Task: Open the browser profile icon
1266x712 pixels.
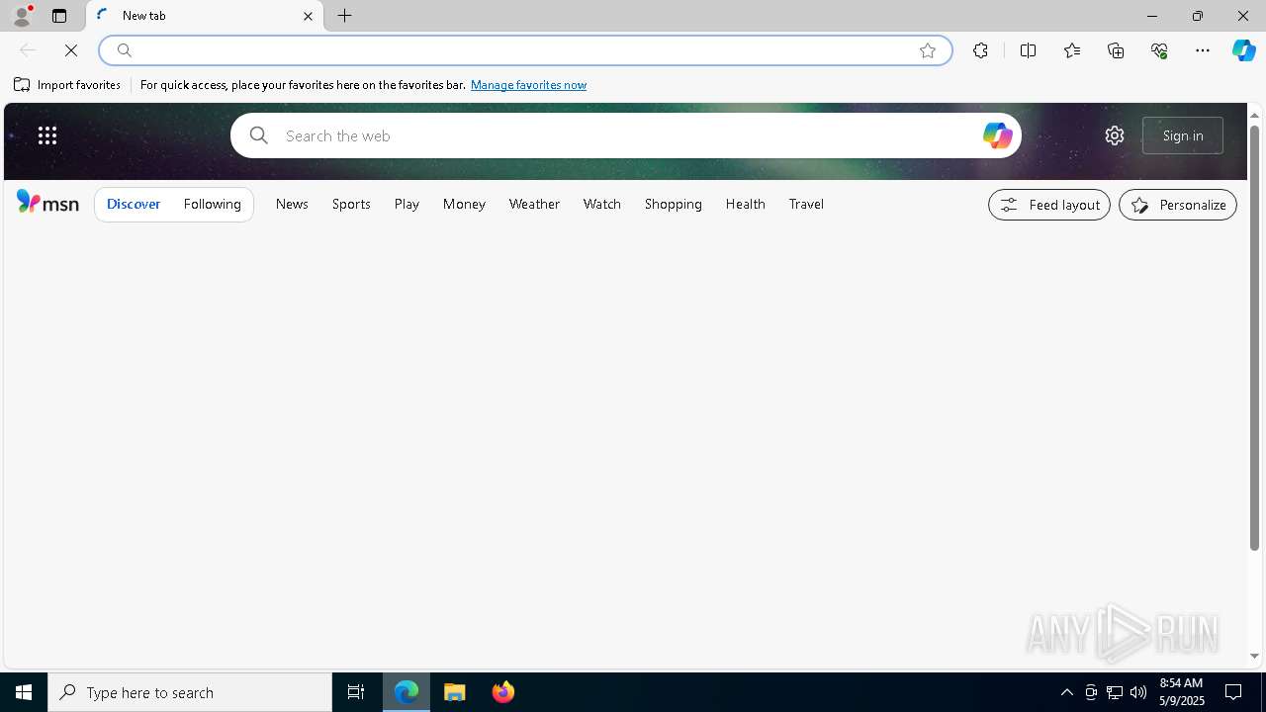Action: (21, 16)
